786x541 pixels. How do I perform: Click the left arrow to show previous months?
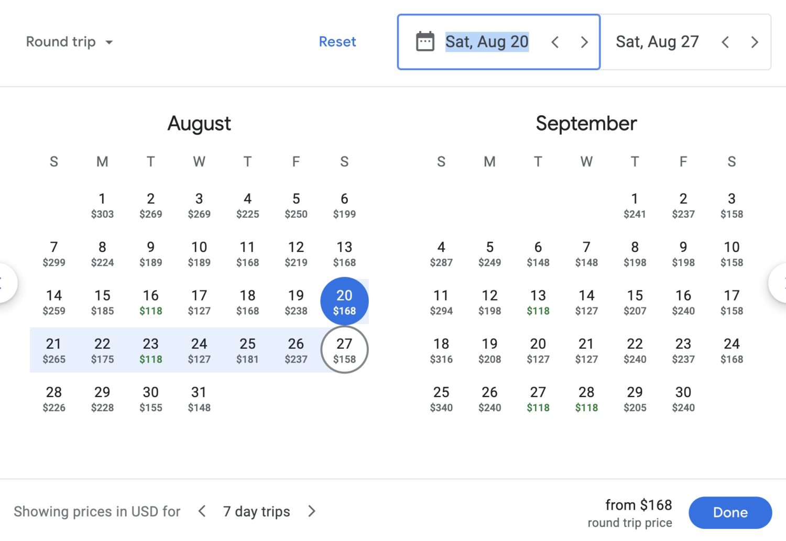pos(4,283)
